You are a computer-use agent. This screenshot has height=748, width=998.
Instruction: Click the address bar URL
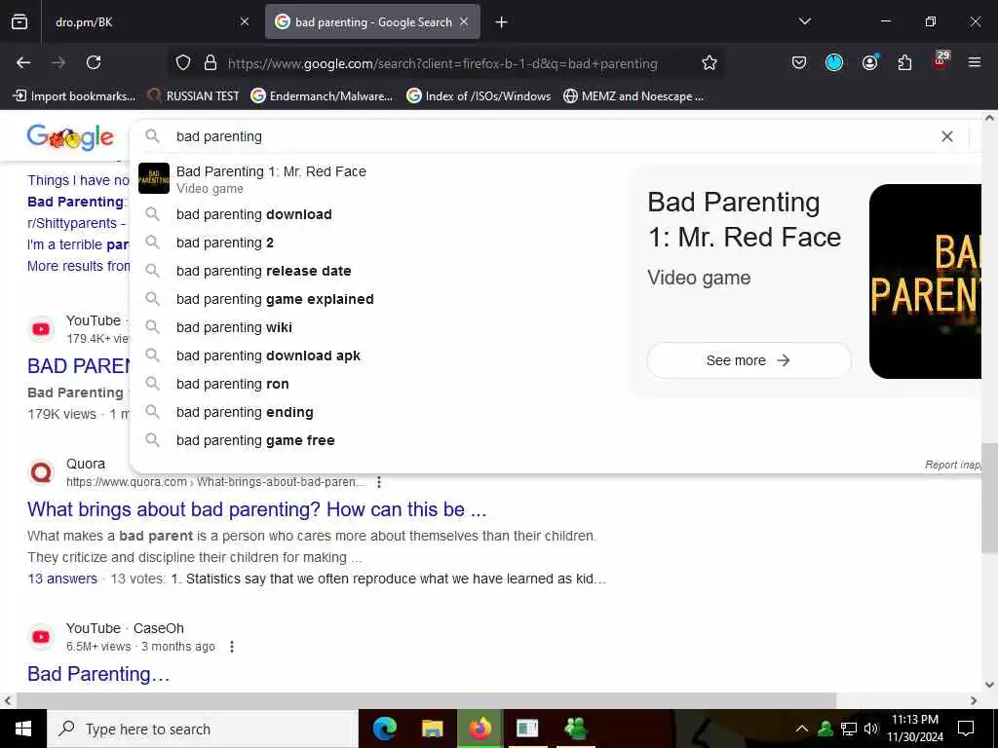click(x=442, y=63)
